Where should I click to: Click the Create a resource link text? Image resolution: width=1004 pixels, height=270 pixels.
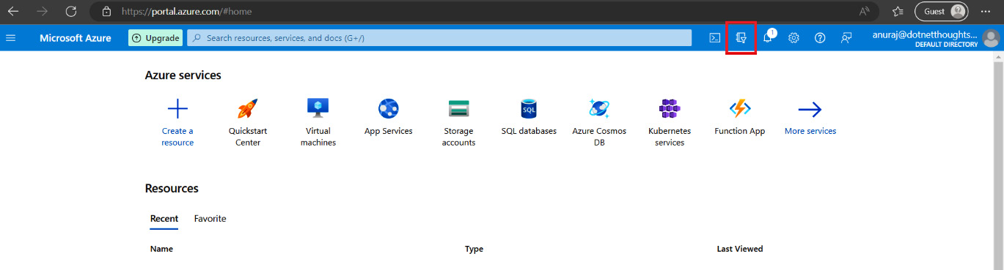pyautogui.click(x=177, y=137)
